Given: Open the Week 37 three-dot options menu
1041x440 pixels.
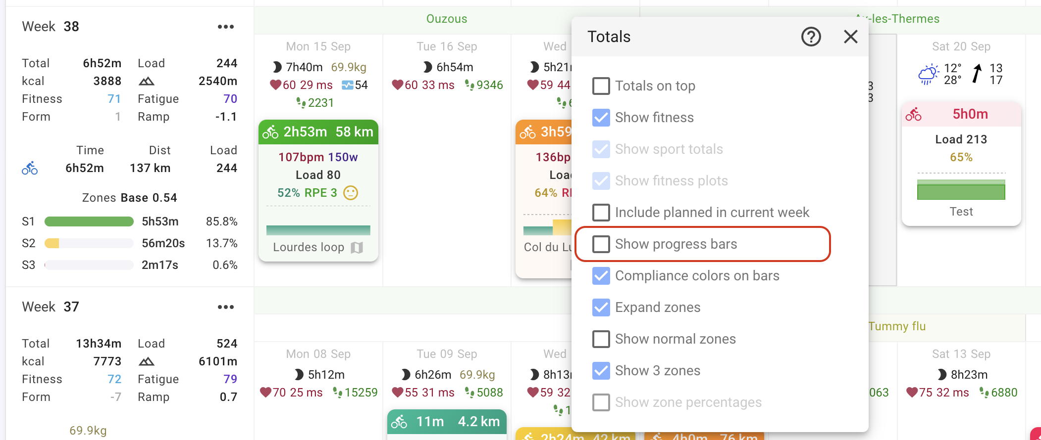Looking at the screenshot, I should (x=225, y=307).
